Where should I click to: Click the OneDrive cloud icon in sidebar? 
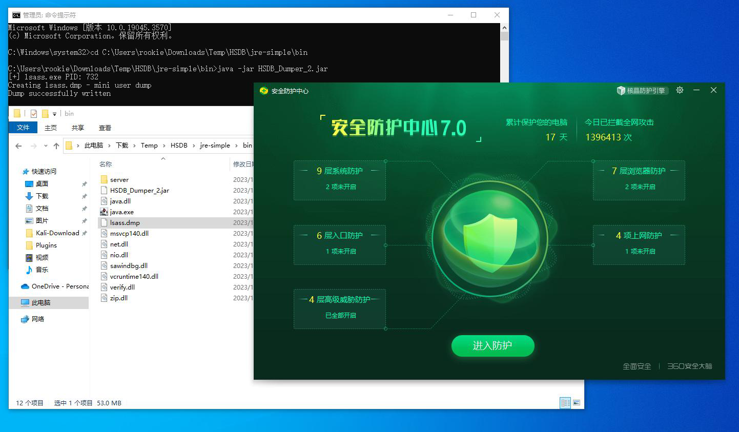[x=25, y=286]
